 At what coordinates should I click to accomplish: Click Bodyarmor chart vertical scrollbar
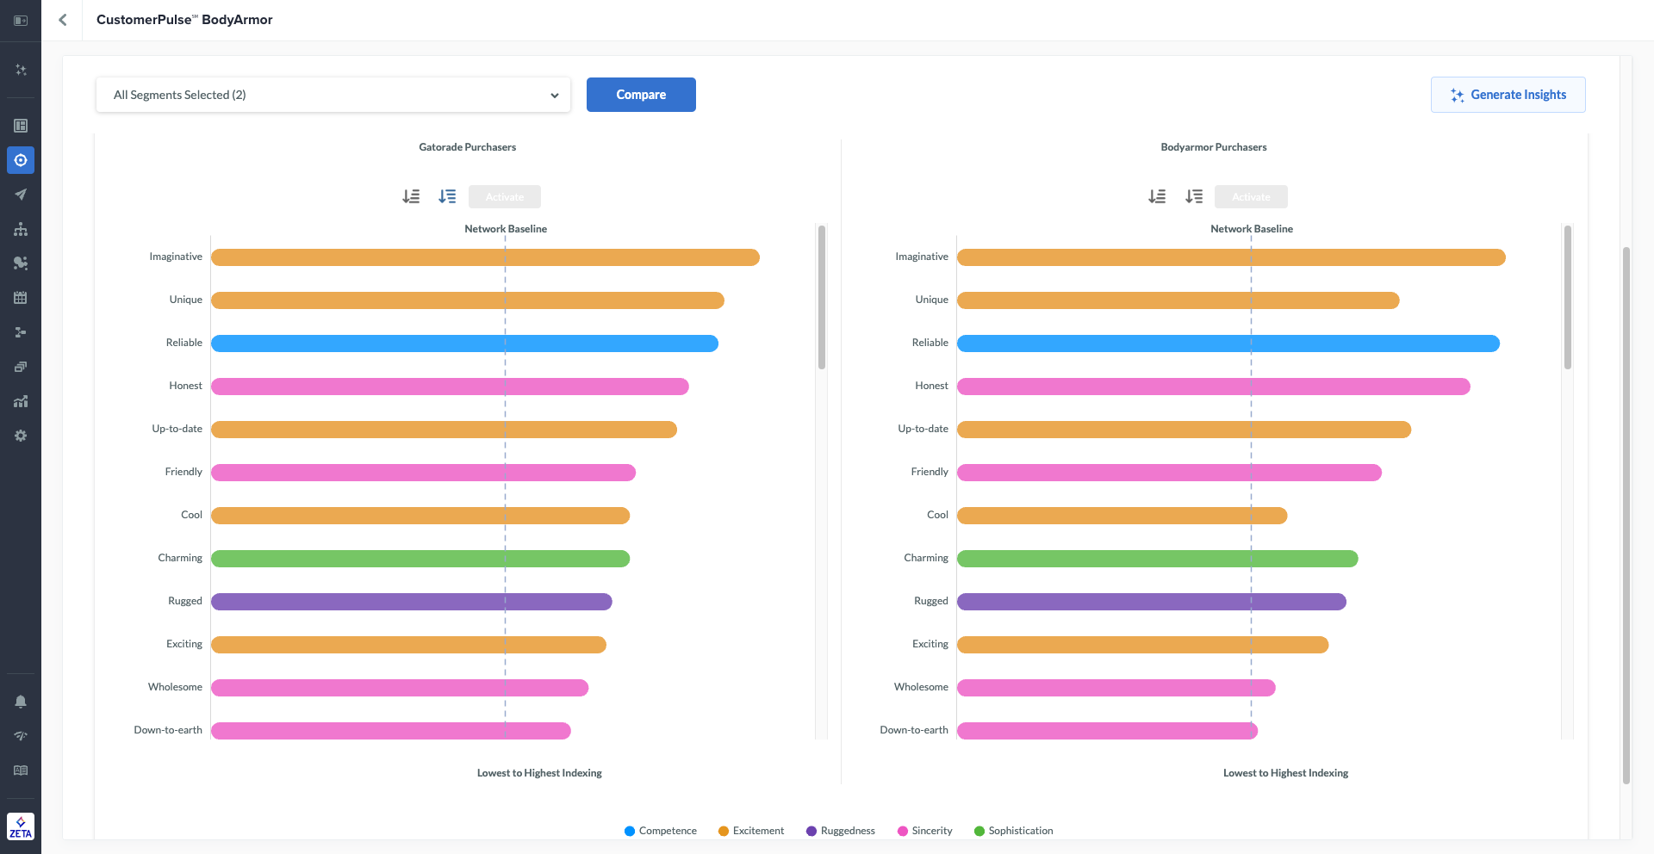coord(1568,297)
